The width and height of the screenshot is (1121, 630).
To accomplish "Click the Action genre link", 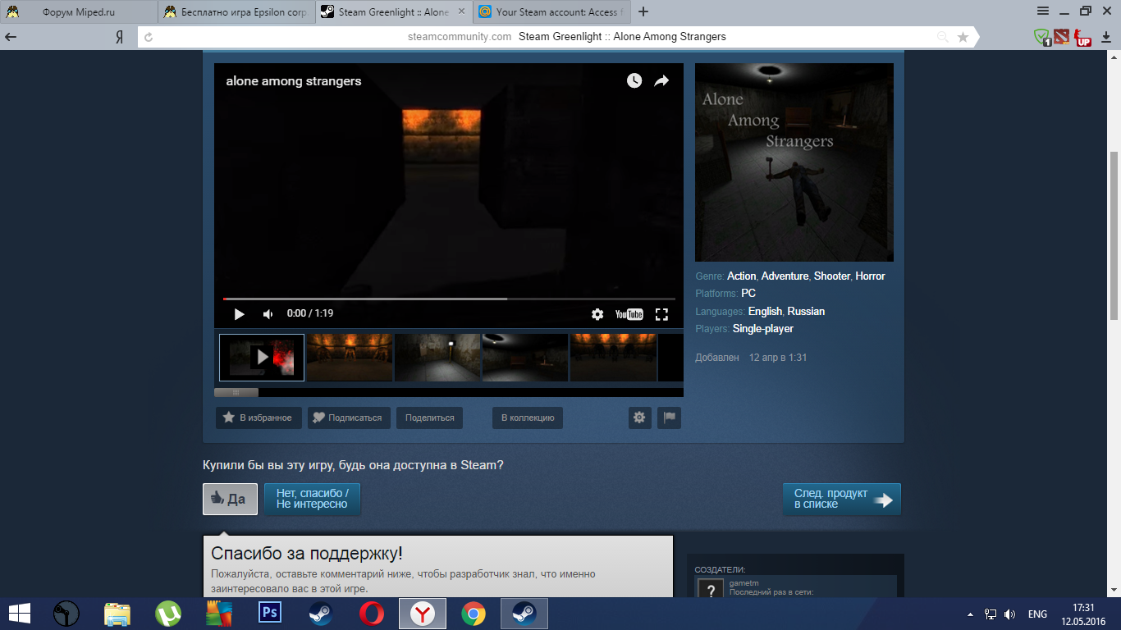I will coord(742,276).
